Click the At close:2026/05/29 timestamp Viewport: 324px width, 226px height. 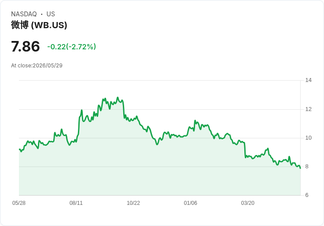pyautogui.click(x=37, y=66)
